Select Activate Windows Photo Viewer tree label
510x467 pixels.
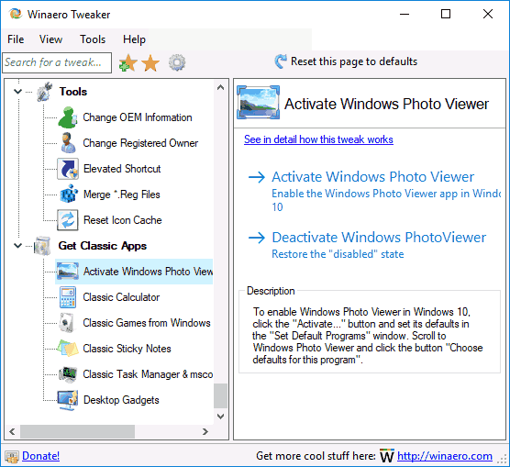pos(148,272)
